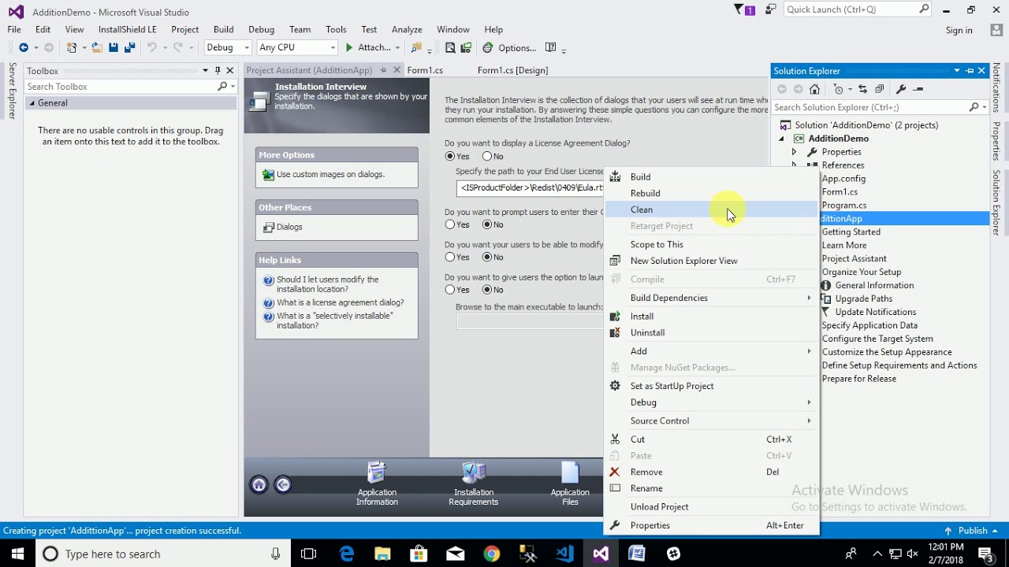Open the Add submenu in context menu
Screen dimensions: 1009x567
pyautogui.click(x=713, y=351)
